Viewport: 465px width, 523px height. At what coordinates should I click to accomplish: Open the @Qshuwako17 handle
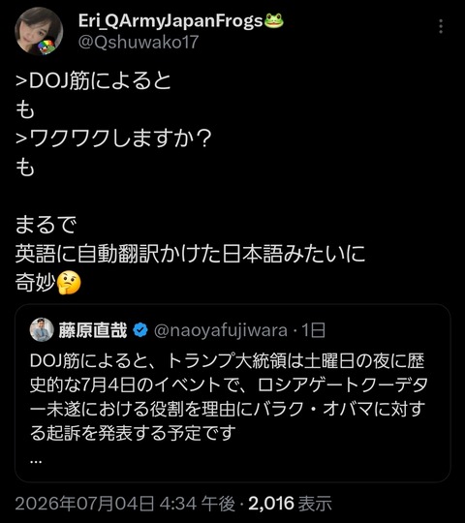point(139,43)
